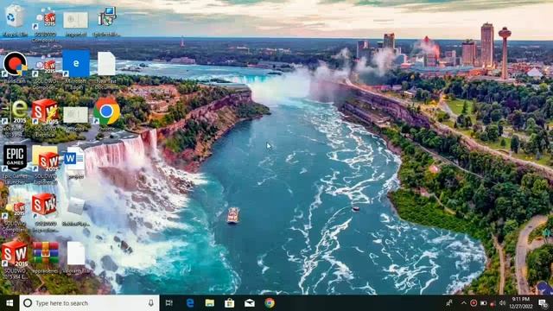Image resolution: width=553 pixels, height=311 pixels.
Task: Launch Chrome from the taskbar
Action: pos(270,303)
